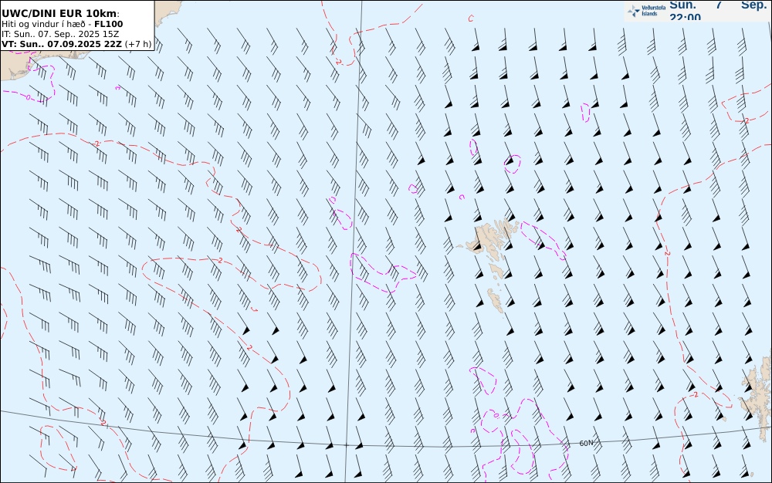Click the 'Sep.' month text in header
The image size is (772, 483).
click(x=753, y=5)
